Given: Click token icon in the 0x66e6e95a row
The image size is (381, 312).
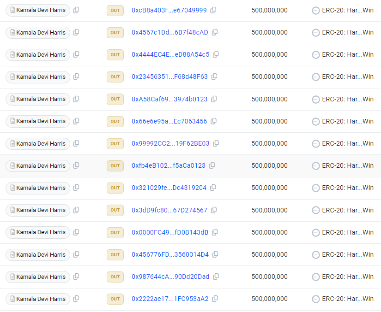Looking at the screenshot, I should (315, 122).
